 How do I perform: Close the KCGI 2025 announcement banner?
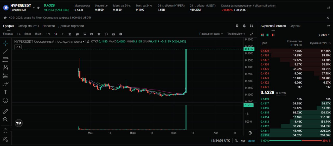328,18
